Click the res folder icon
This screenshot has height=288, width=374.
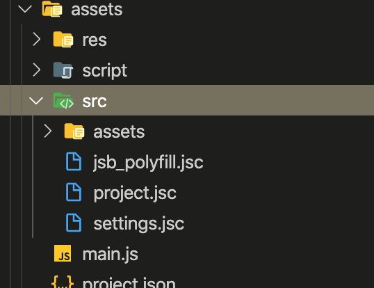point(63,40)
